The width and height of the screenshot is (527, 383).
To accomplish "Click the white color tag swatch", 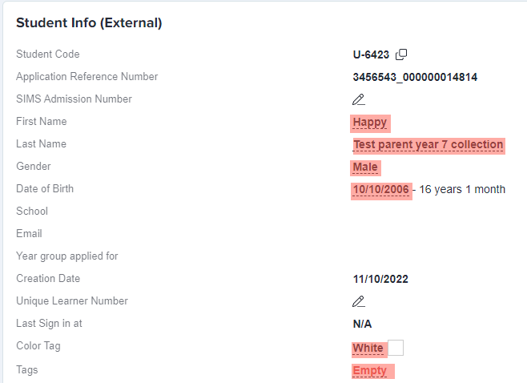I will (x=396, y=348).
